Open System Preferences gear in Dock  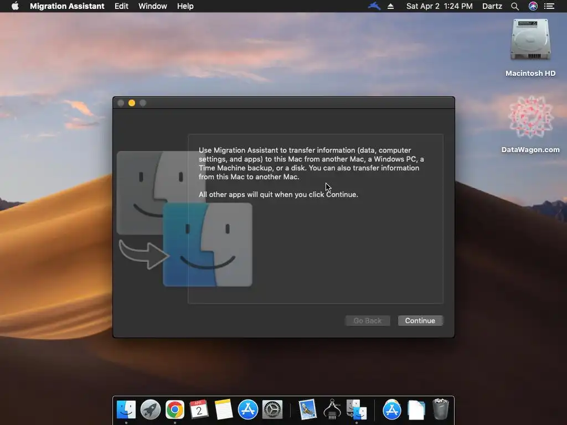click(272, 410)
